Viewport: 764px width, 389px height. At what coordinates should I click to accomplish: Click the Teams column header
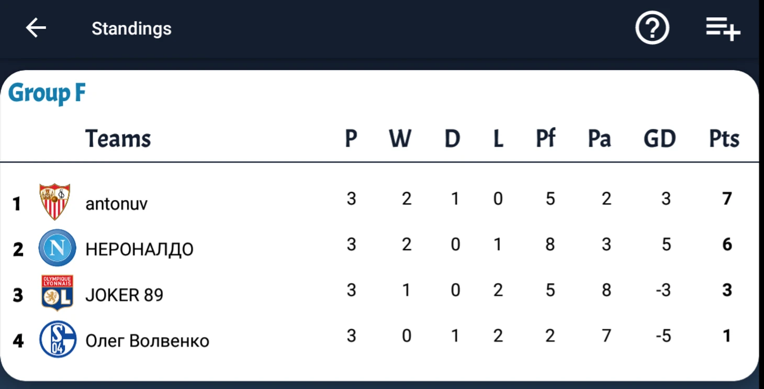tap(118, 139)
